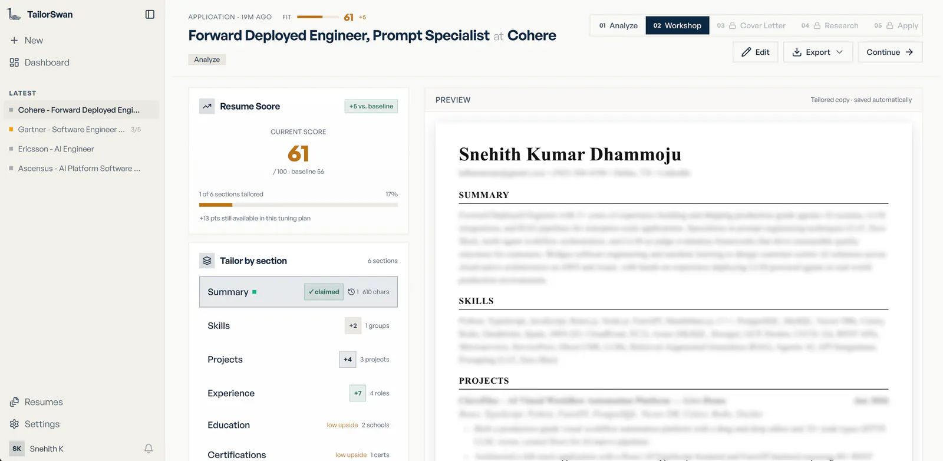Open the Settings page
The image size is (943, 461).
pos(35,424)
